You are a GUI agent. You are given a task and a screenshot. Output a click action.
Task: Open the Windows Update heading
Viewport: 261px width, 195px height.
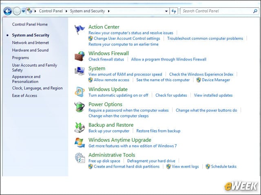click(x=108, y=89)
